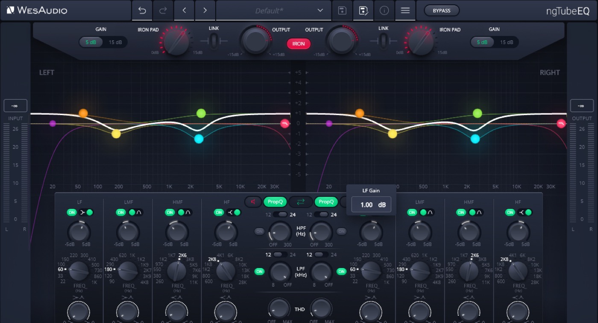The height and width of the screenshot is (323, 598).
Task: Switch the left LMF bell shape toggle
Action: pos(135,212)
